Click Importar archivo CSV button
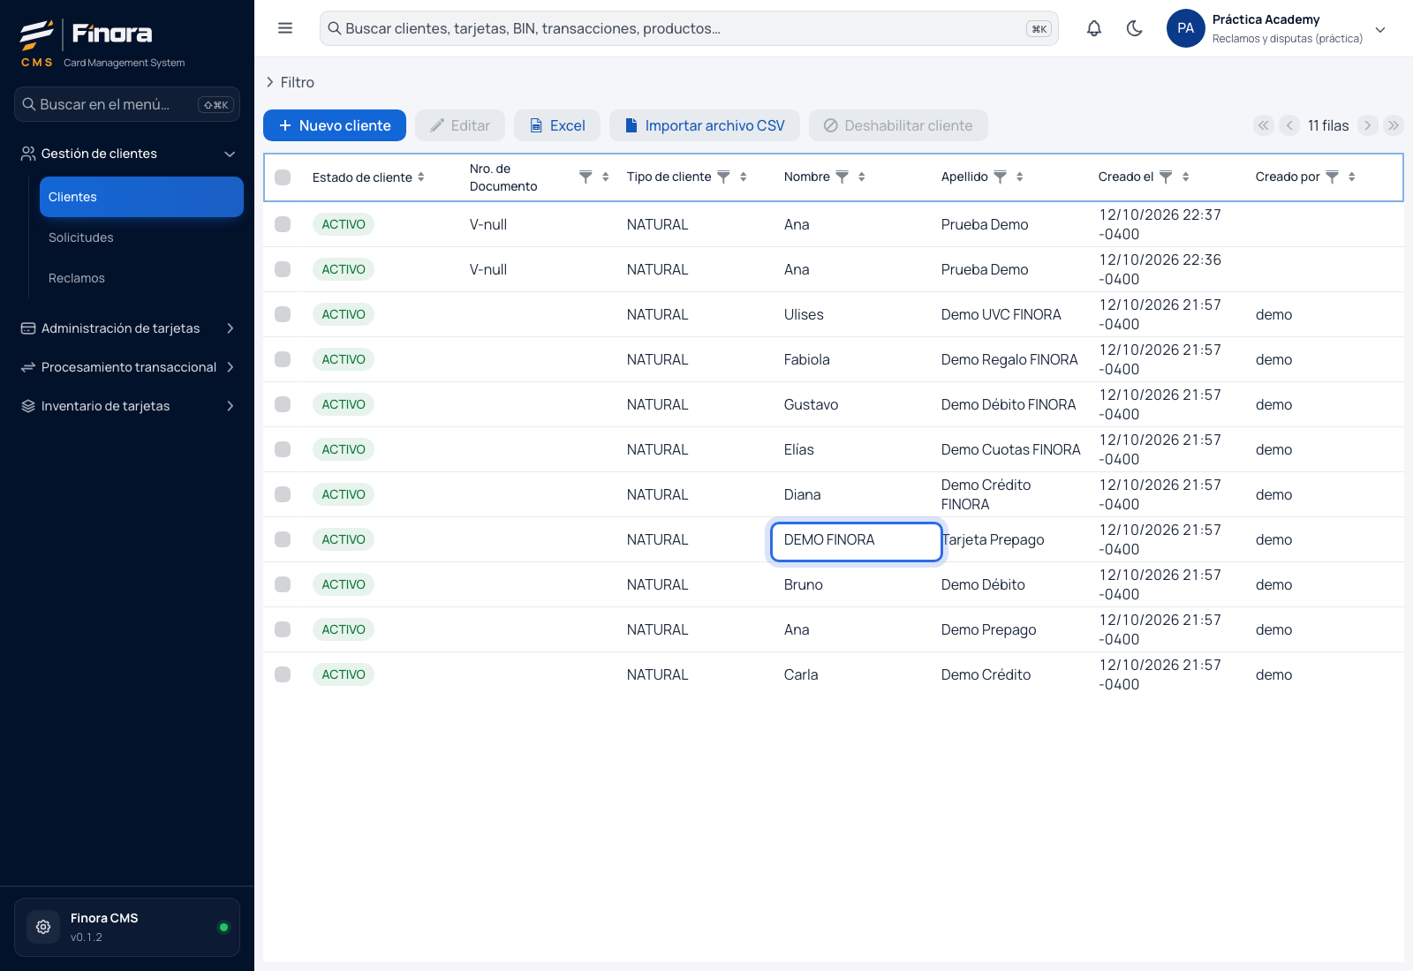The height and width of the screenshot is (971, 1413). [x=704, y=125]
